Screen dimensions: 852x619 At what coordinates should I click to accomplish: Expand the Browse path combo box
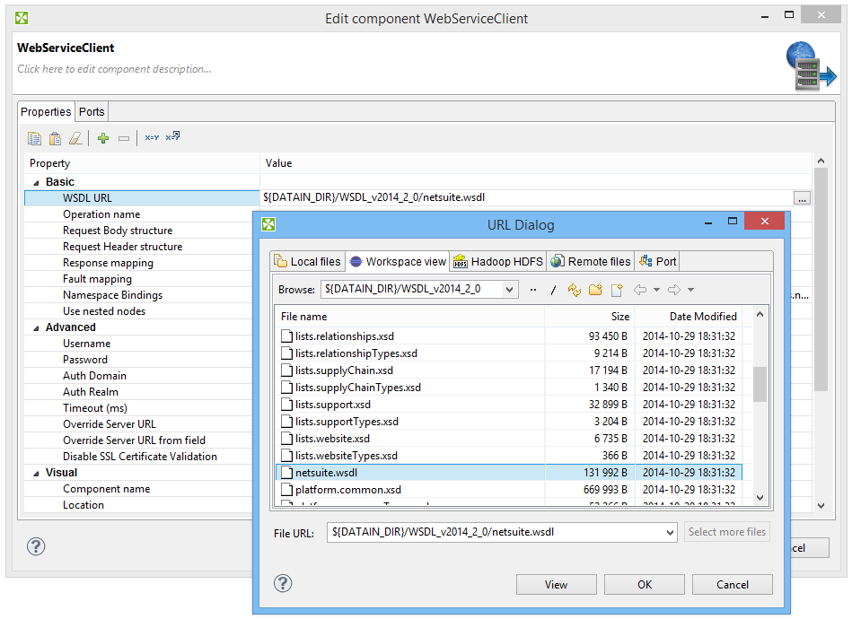509,290
